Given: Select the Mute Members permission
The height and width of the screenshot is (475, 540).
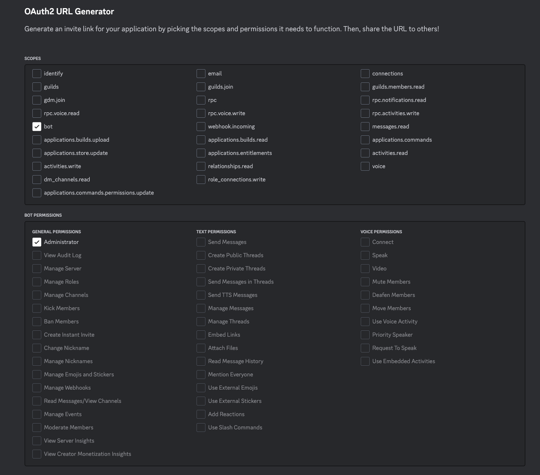Looking at the screenshot, I should point(365,282).
